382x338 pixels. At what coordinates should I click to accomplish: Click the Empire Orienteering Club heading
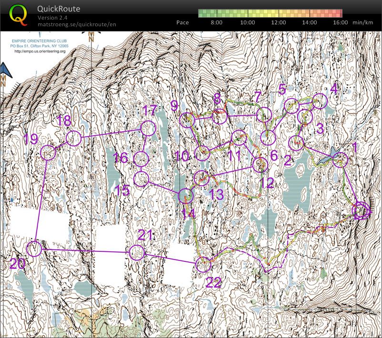pos(40,41)
